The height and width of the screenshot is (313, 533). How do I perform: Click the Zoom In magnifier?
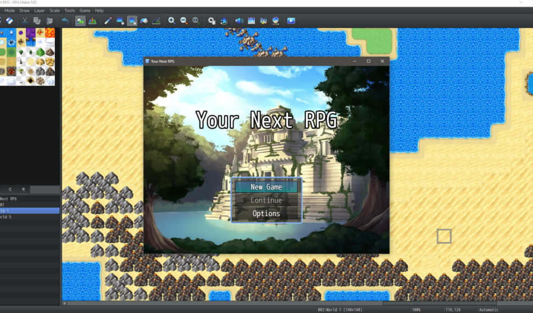[x=171, y=21]
